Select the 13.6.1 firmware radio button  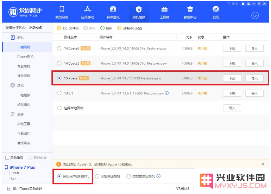pos(59,93)
